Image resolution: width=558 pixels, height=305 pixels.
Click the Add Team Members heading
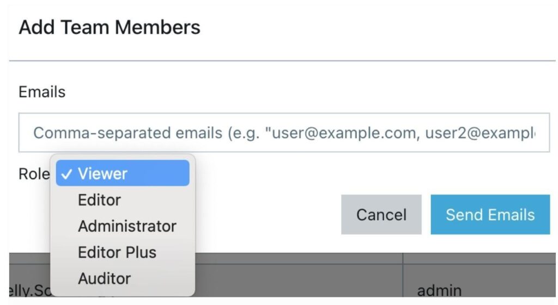110,27
